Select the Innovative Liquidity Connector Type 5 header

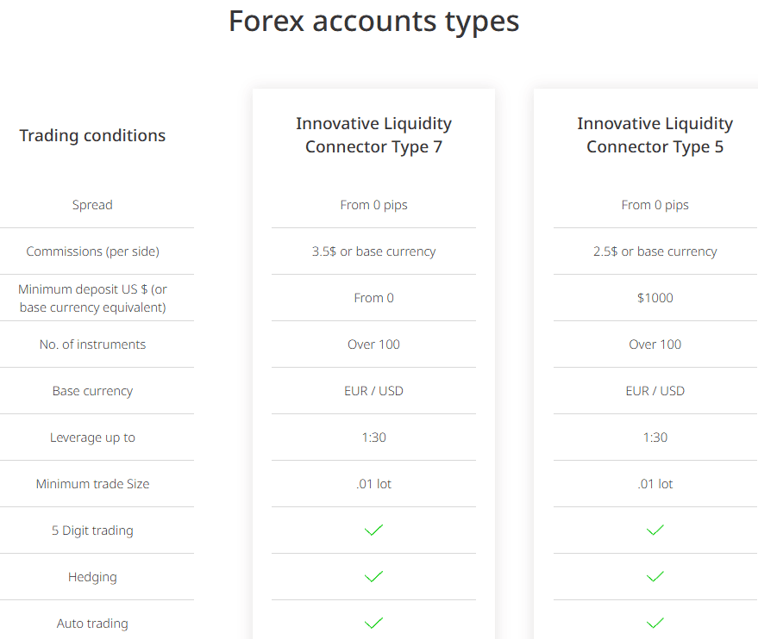[655, 135]
